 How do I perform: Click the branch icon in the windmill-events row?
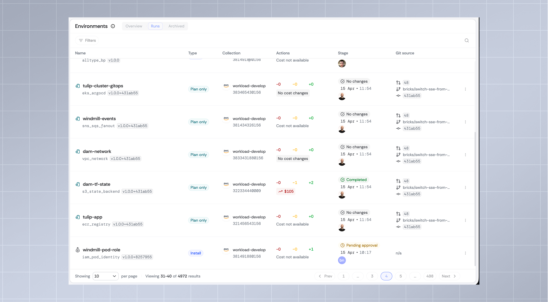point(398,122)
